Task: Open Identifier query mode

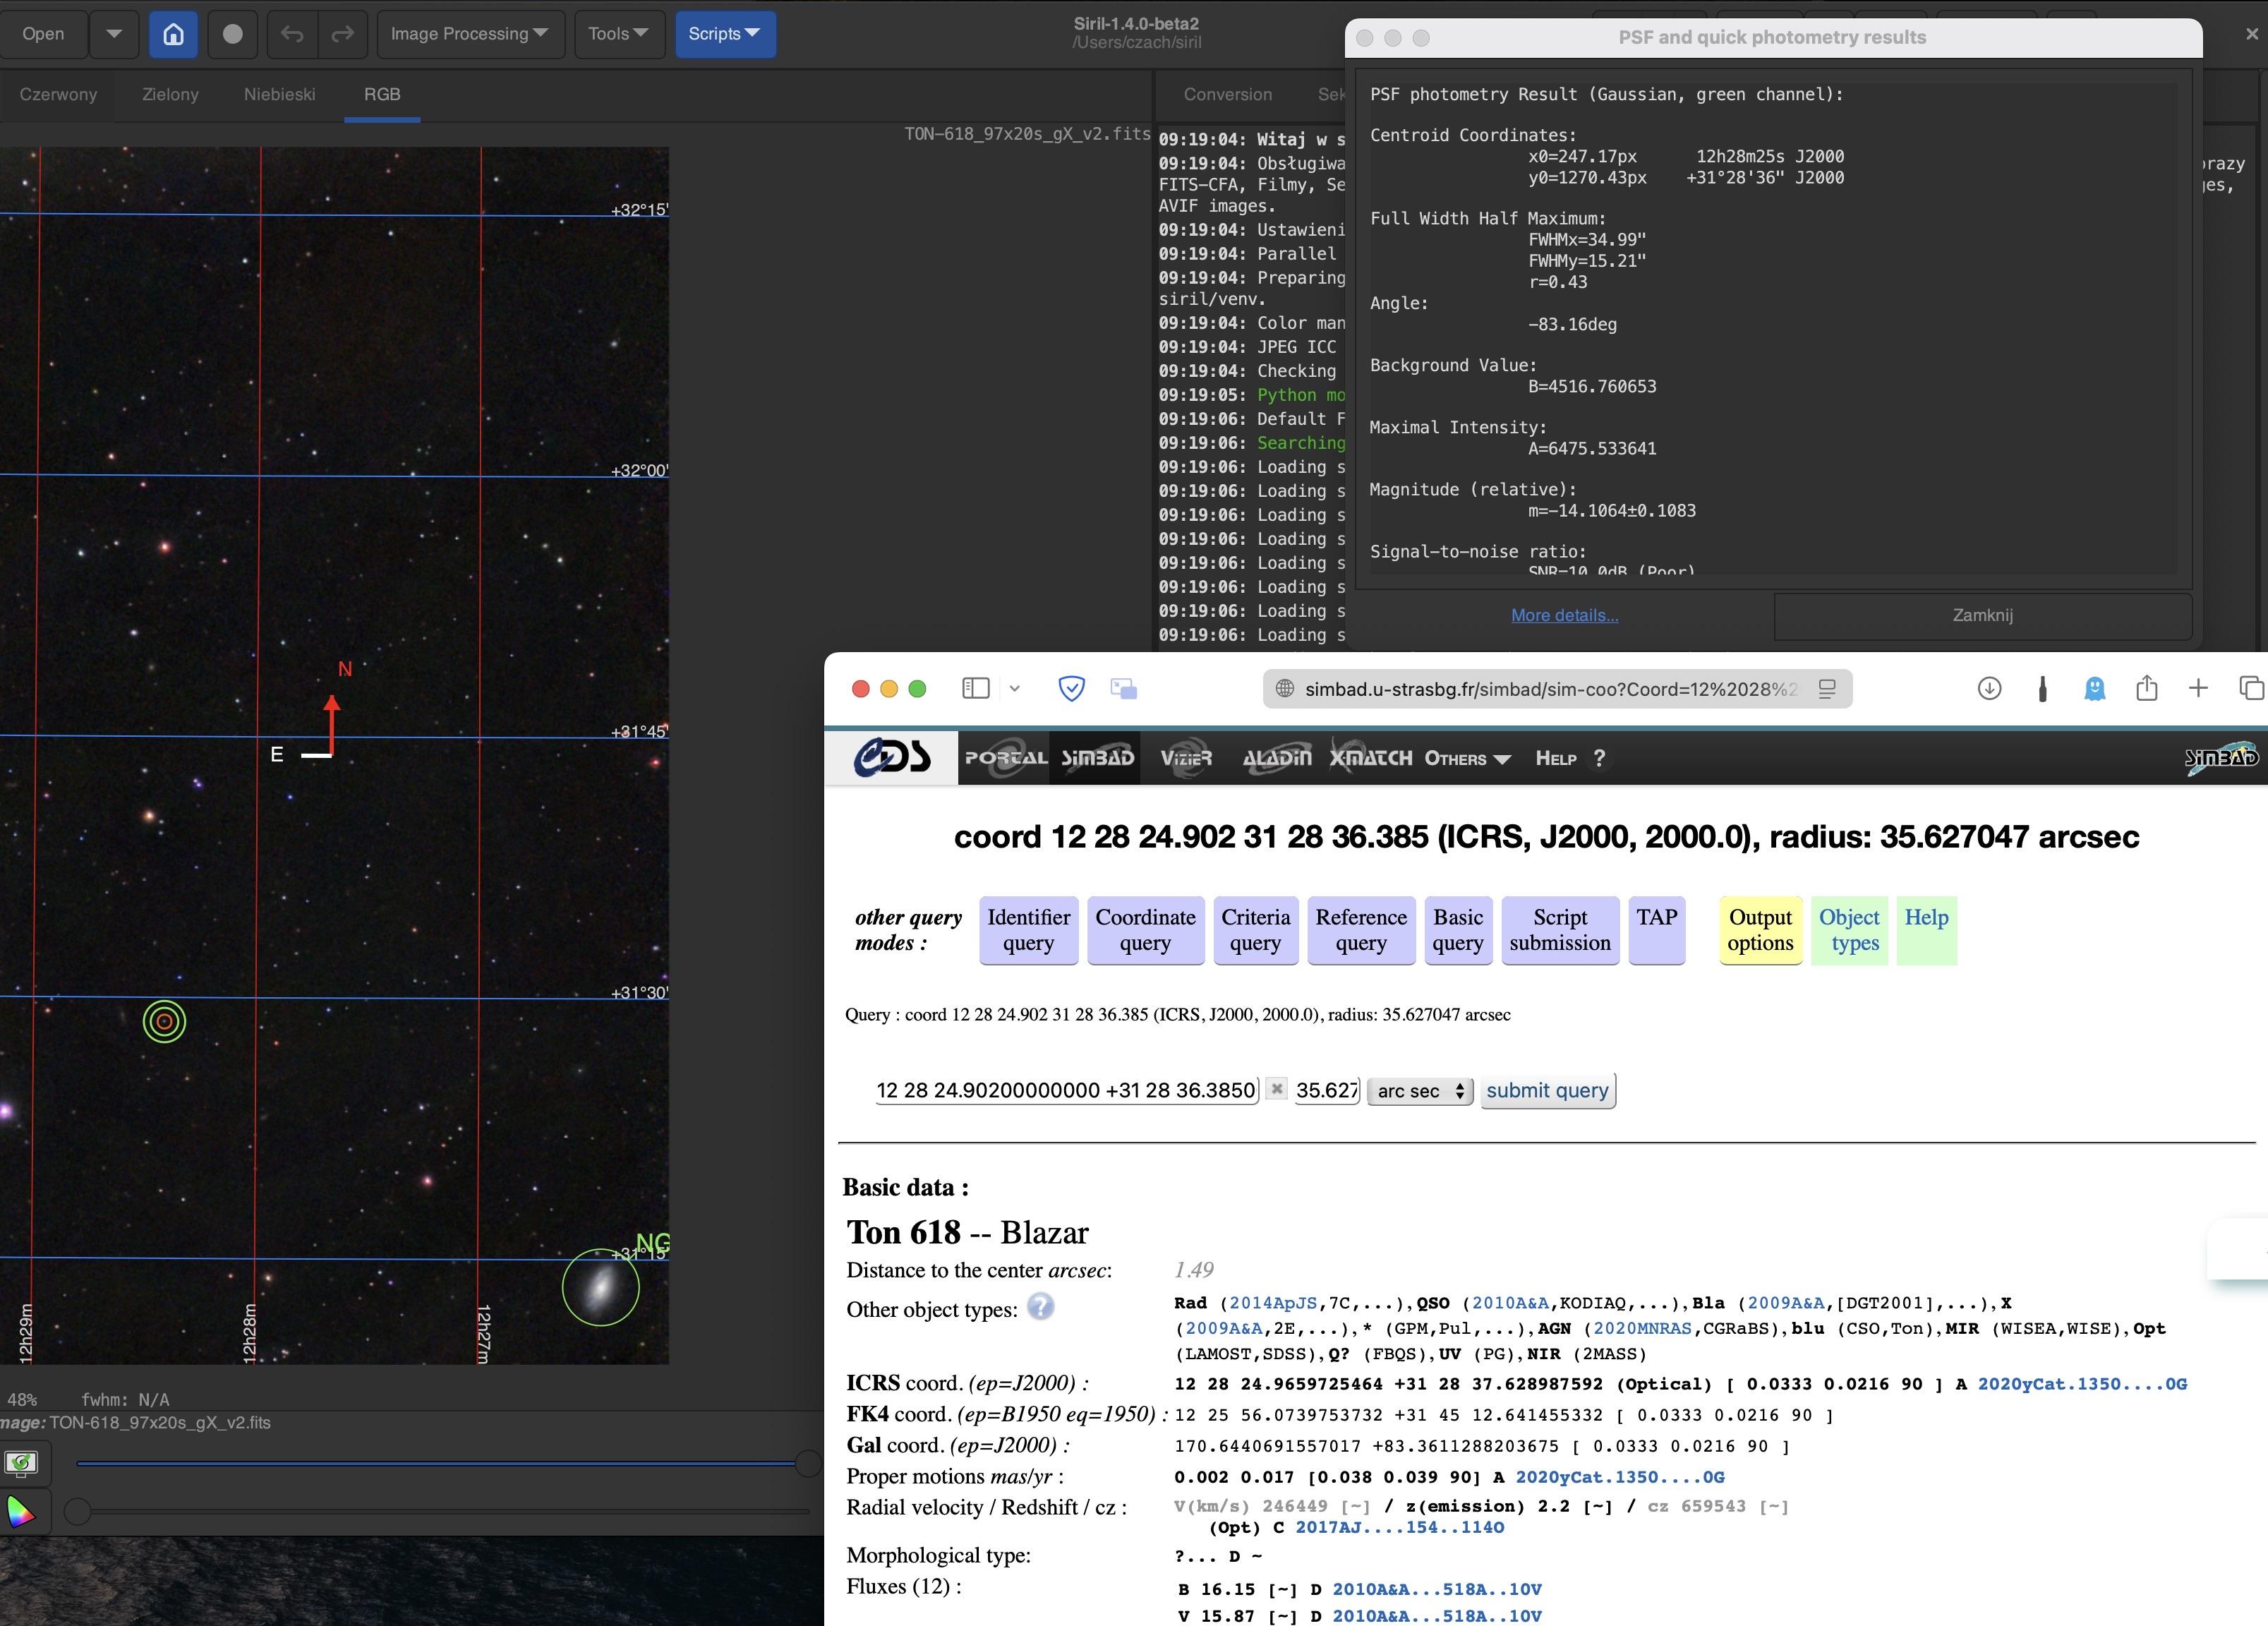Action: pyautogui.click(x=1029, y=930)
